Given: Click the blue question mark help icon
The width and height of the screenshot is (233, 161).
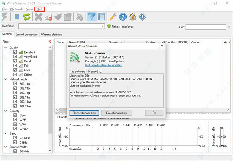Looking at the screenshot, I should tap(123, 17).
